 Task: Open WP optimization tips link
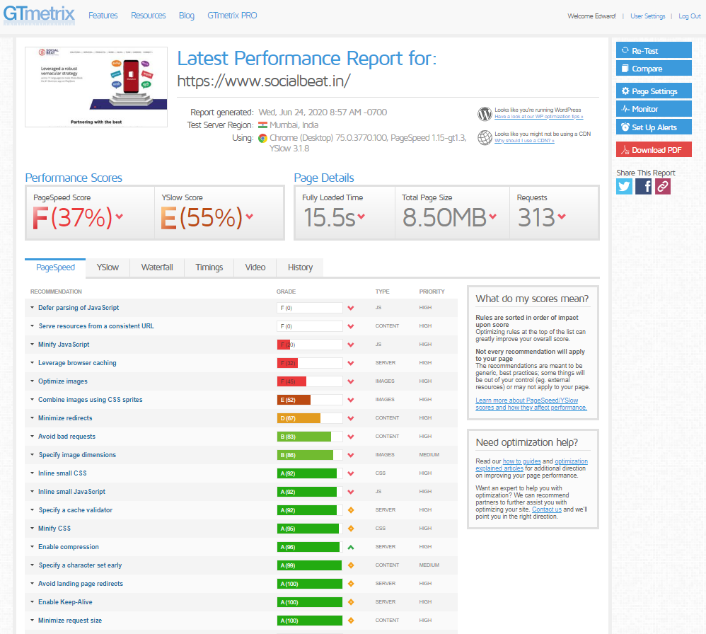(x=539, y=117)
